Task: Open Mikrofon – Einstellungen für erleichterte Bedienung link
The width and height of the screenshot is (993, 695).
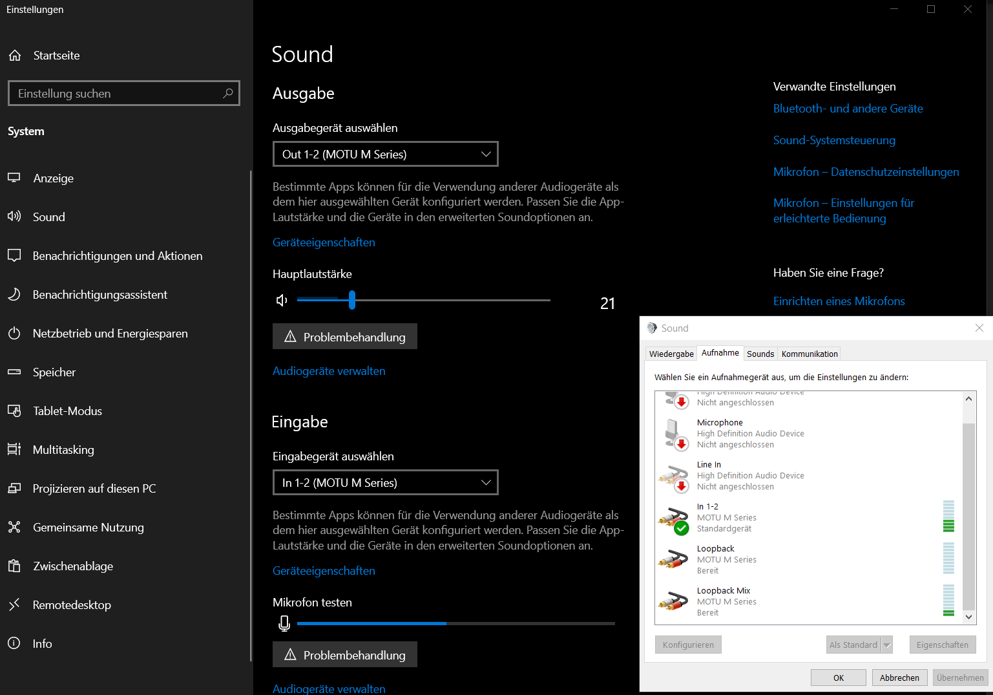Action: [844, 211]
